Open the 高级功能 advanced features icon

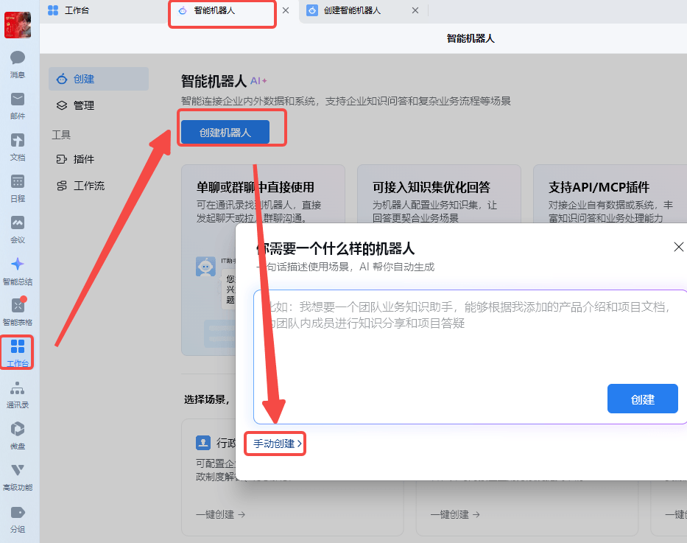pos(18,471)
